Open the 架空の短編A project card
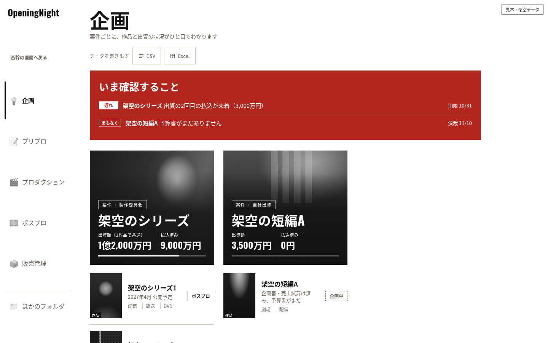 point(285,208)
